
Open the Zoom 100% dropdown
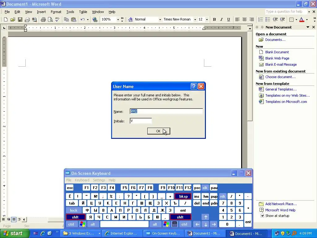point(118,20)
